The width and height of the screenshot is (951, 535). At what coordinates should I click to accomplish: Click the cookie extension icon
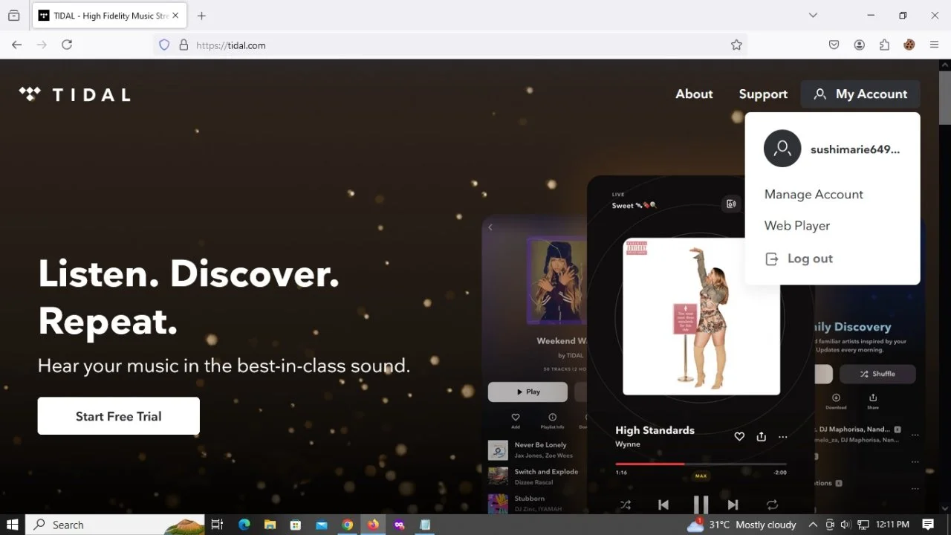909,45
